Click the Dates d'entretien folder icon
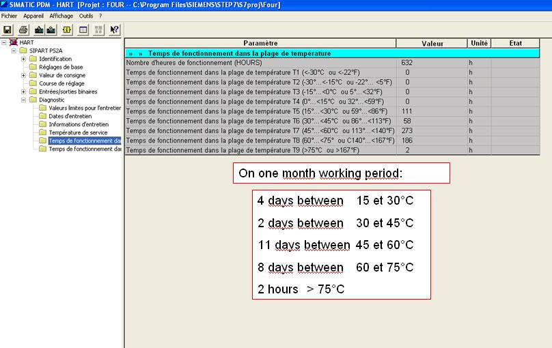The image size is (552, 348). [43, 116]
